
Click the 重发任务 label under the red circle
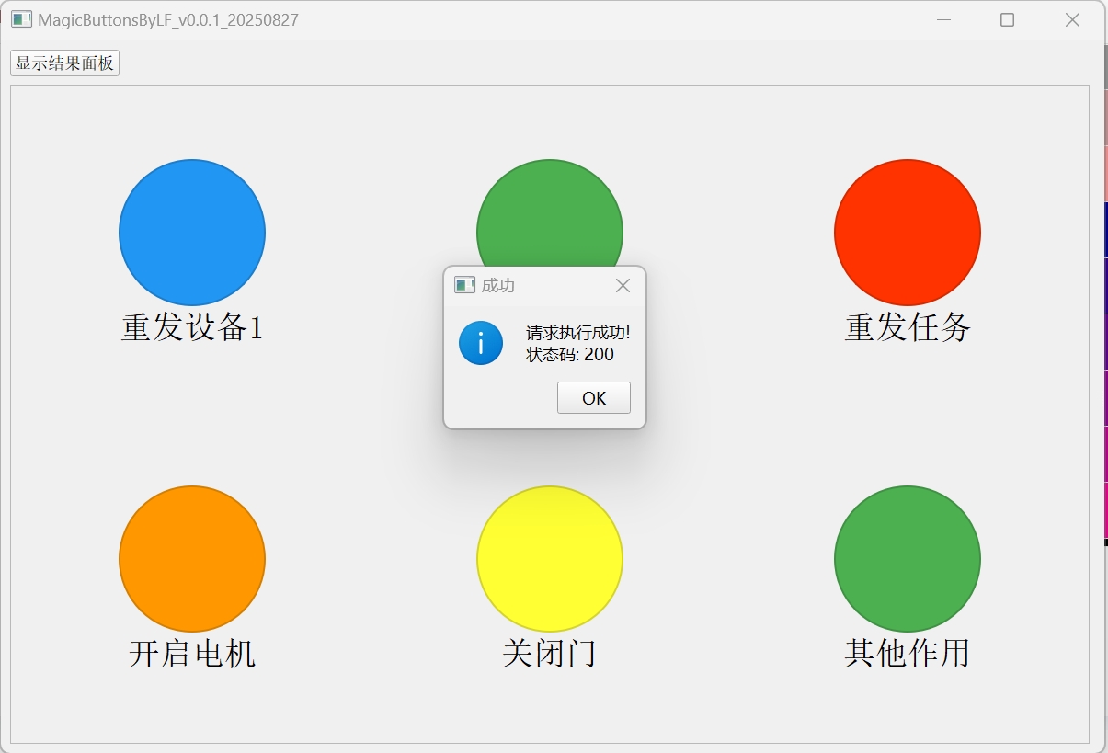point(907,326)
